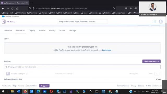The image size is (167, 94).
Task: Open the command prompt window in taskbar
Action: click(97, 91)
